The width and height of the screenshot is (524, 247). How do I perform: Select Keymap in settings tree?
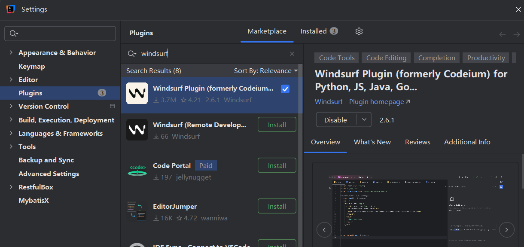tap(32, 66)
